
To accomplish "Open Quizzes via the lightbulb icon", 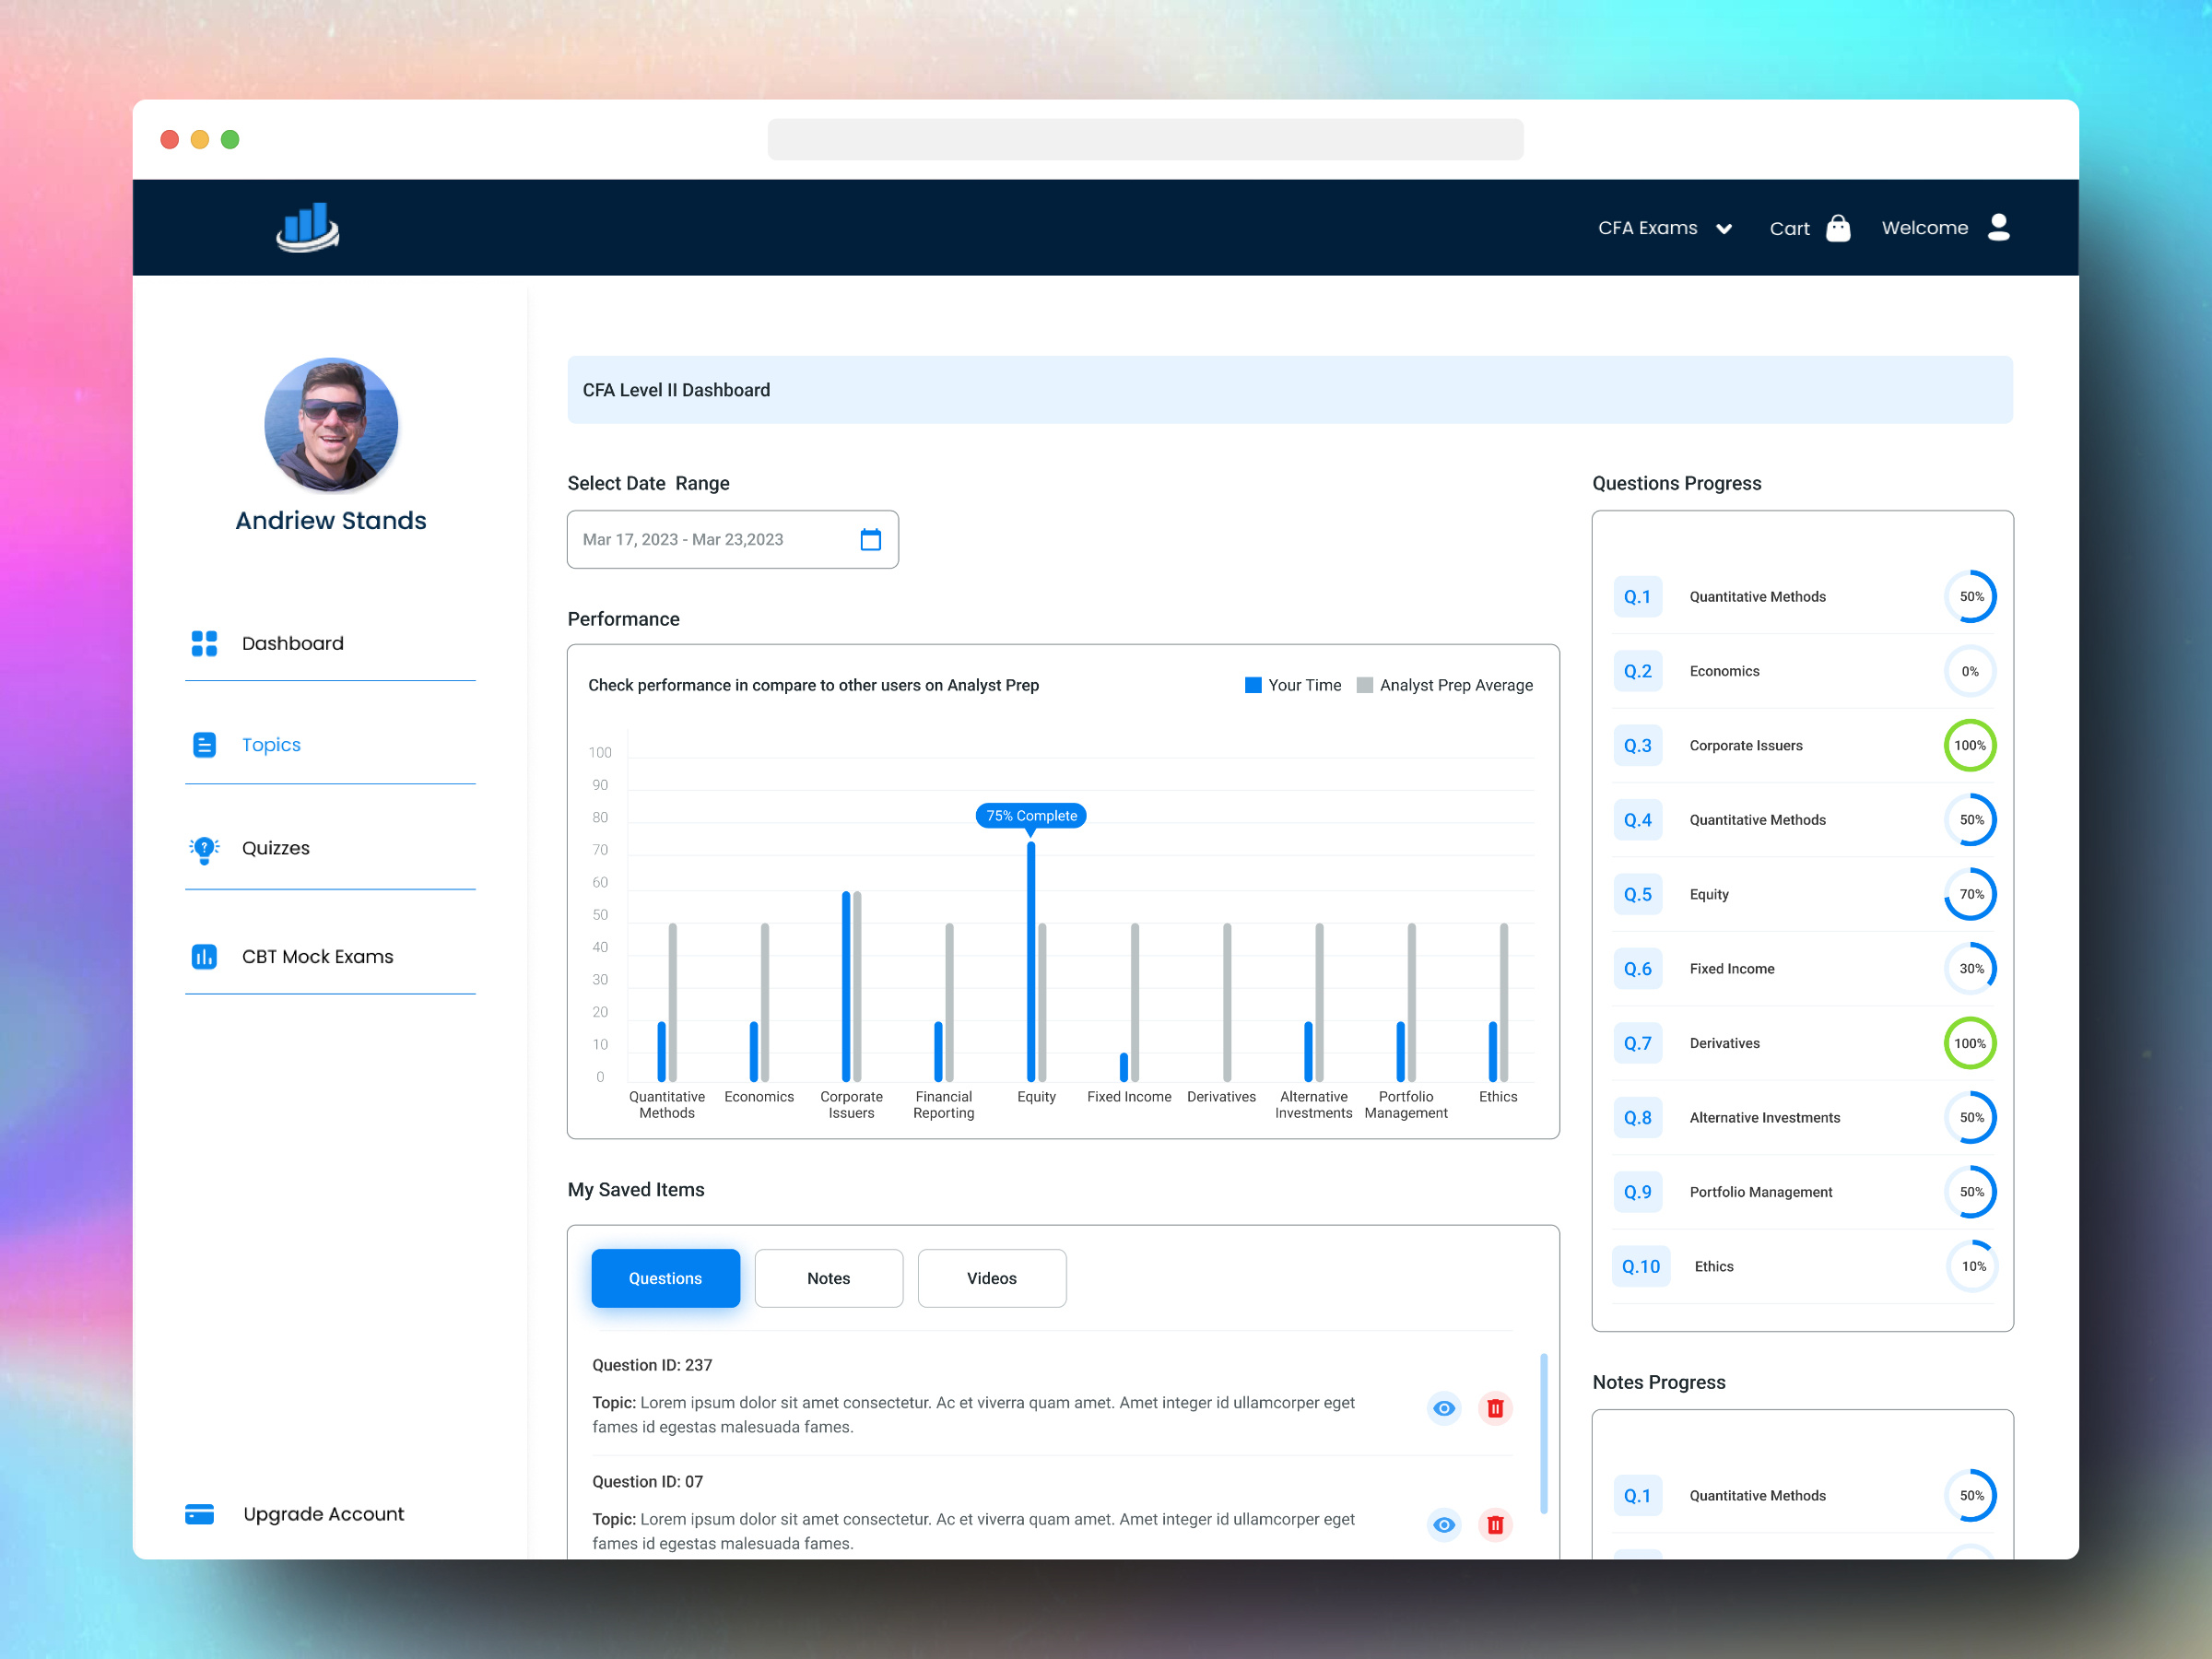I will coord(204,849).
